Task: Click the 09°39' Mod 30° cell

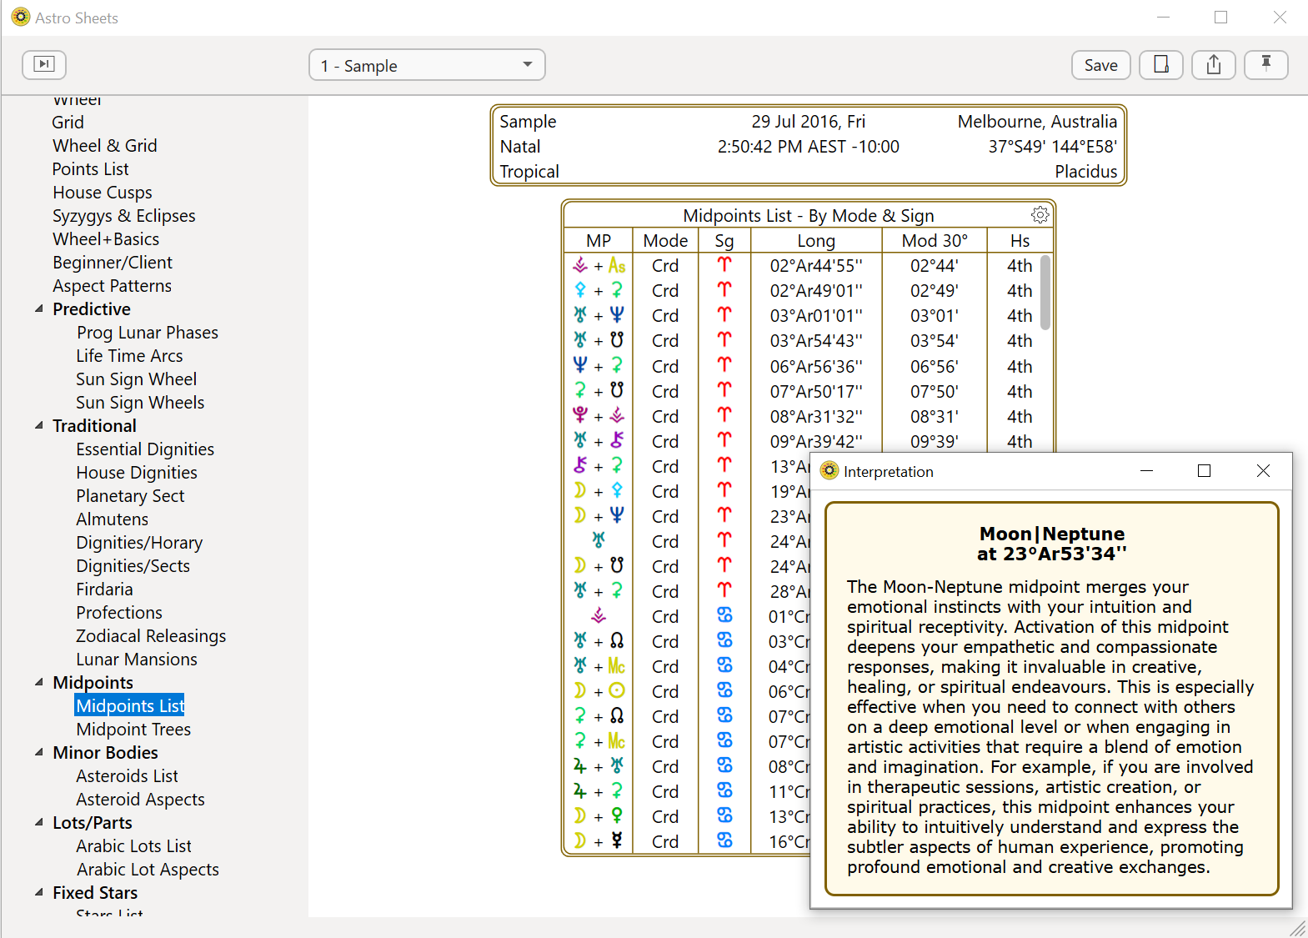Action: pyautogui.click(x=935, y=440)
